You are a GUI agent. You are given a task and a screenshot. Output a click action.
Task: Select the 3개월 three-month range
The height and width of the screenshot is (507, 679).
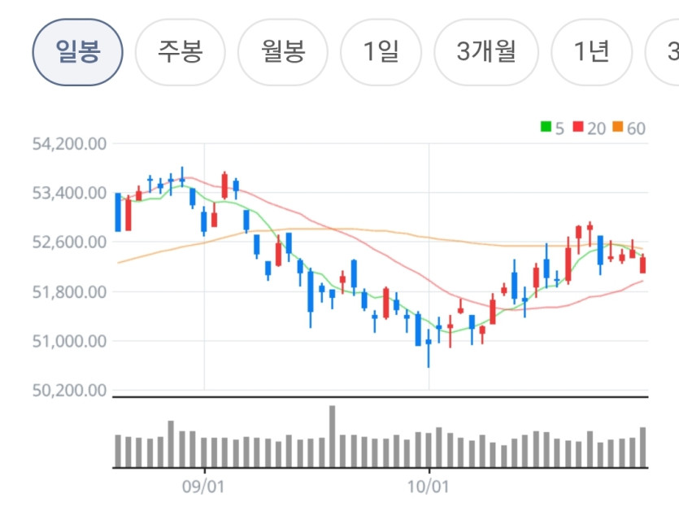486,52
